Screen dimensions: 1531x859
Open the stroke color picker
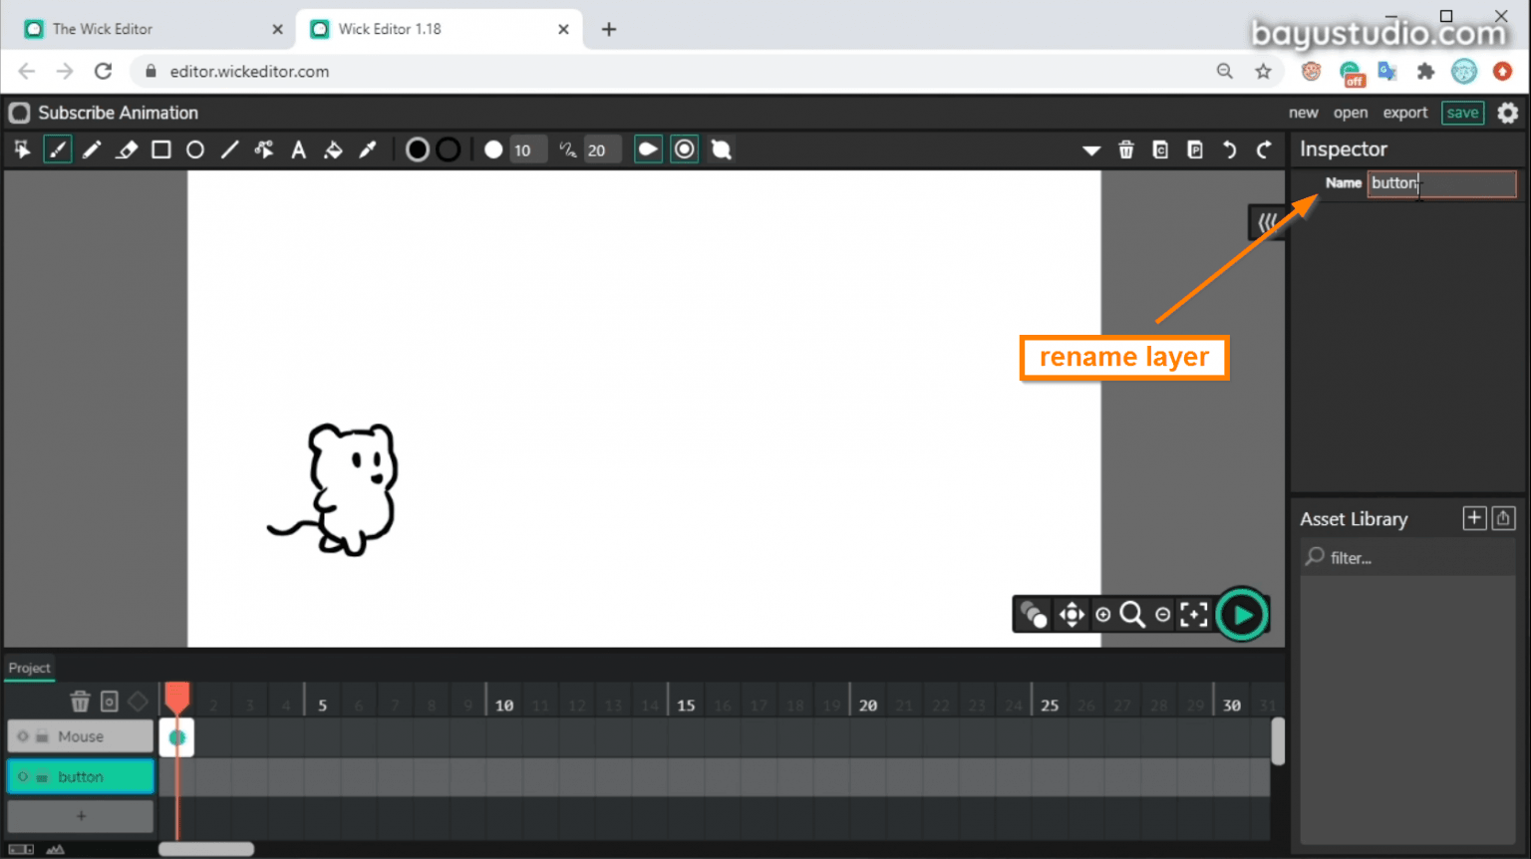pos(449,149)
